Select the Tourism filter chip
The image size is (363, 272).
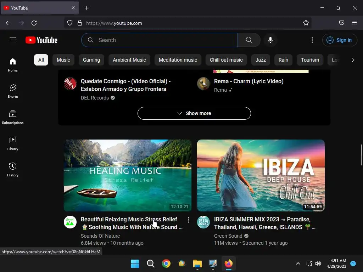(x=310, y=60)
